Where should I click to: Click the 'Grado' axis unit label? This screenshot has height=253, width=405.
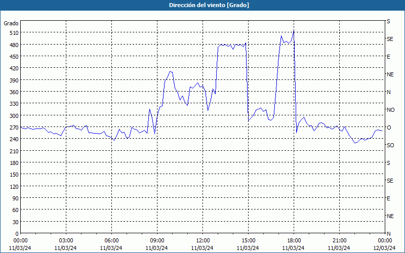pyautogui.click(x=11, y=23)
